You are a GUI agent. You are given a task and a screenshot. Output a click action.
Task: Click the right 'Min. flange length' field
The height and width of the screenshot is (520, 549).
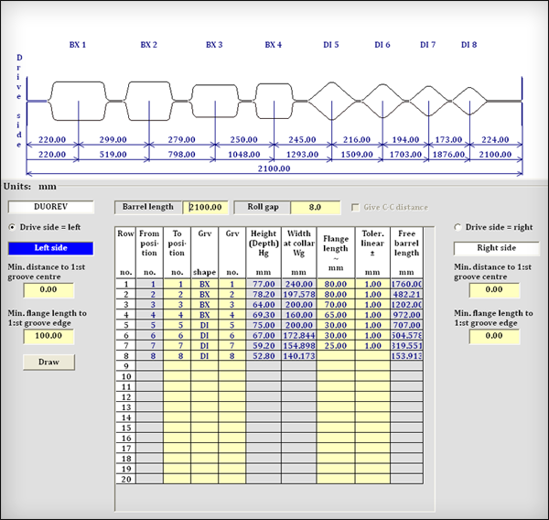(x=494, y=336)
